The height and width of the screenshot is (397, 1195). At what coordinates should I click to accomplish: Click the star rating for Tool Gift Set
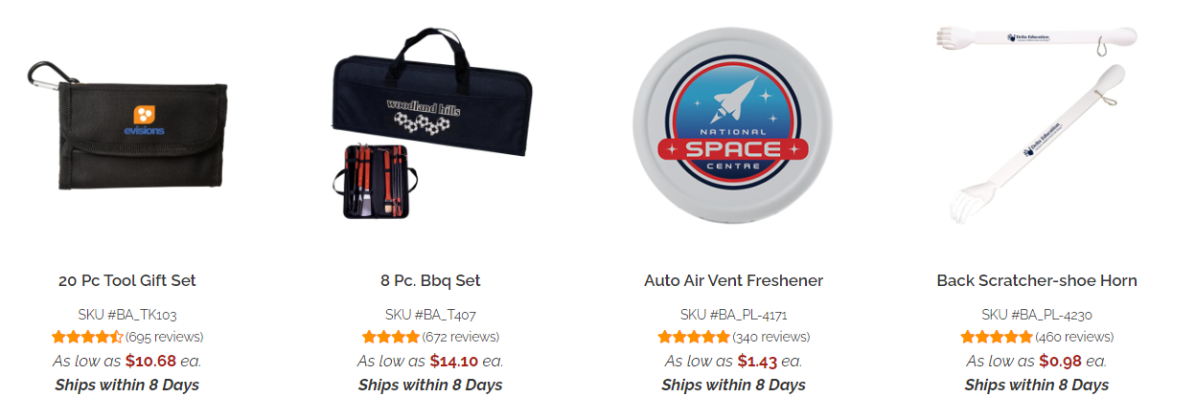87,337
